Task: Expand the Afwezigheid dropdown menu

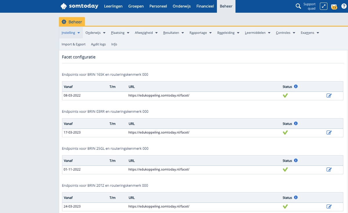Action: click(x=146, y=33)
